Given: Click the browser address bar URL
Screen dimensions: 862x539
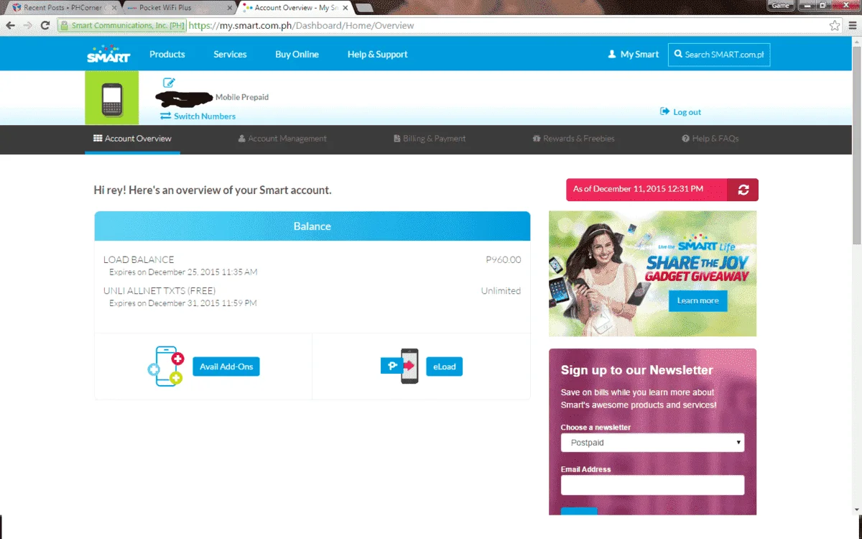Looking at the screenshot, I should [x=302, y=25].
